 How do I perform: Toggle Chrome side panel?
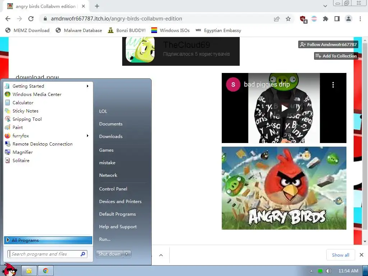(x=337, y=19)
